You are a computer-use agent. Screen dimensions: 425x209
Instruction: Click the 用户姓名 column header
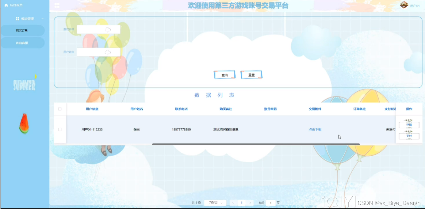click(137, 109)
